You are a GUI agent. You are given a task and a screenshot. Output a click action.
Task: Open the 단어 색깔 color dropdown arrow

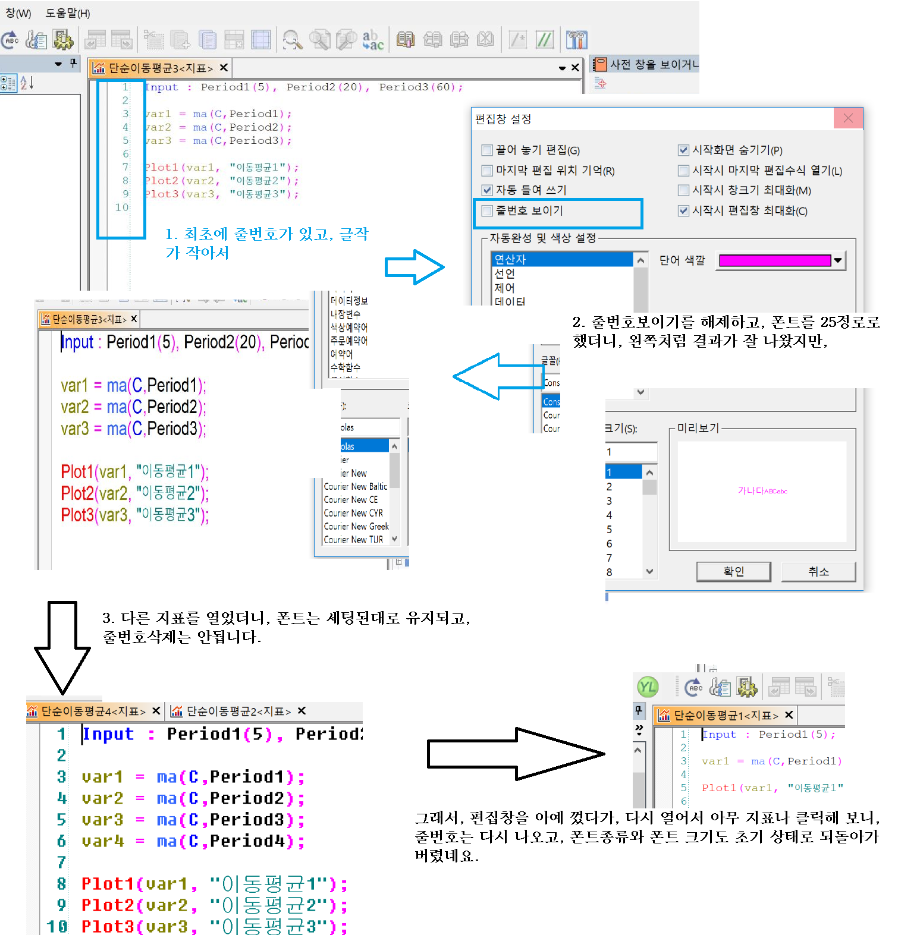pos(838,260)
